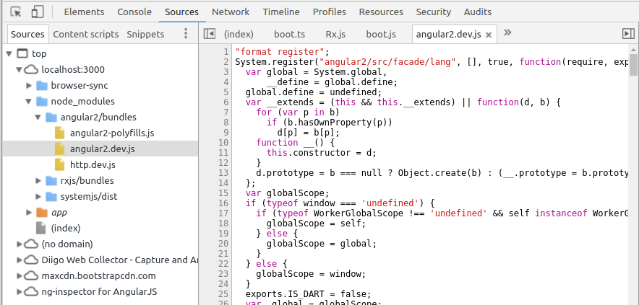Close the angular2.dev.js tab
The height and width of the screenshot is (305, 639).
489,35
